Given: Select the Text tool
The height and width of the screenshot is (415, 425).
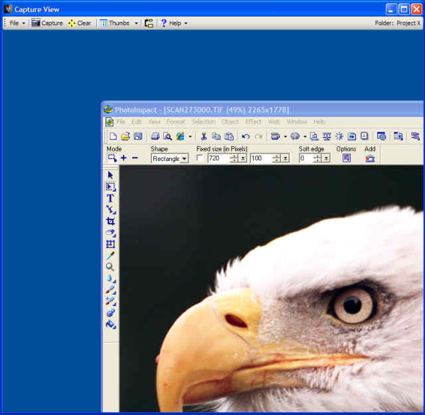Looking at the screenshot, I should tap(110, 198).
